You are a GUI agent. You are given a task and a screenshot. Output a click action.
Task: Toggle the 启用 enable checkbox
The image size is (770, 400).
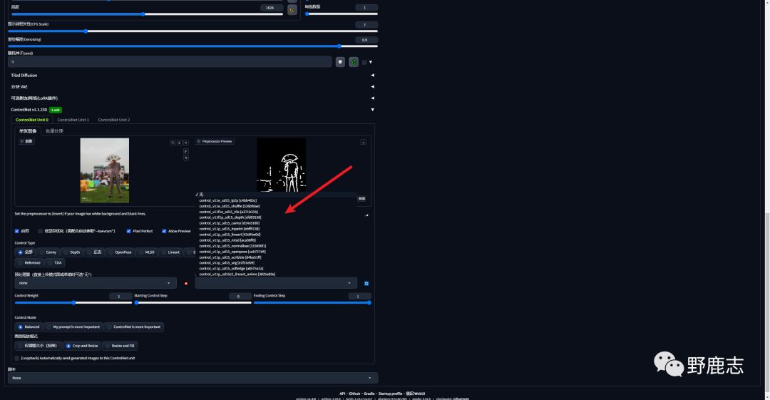16,231
